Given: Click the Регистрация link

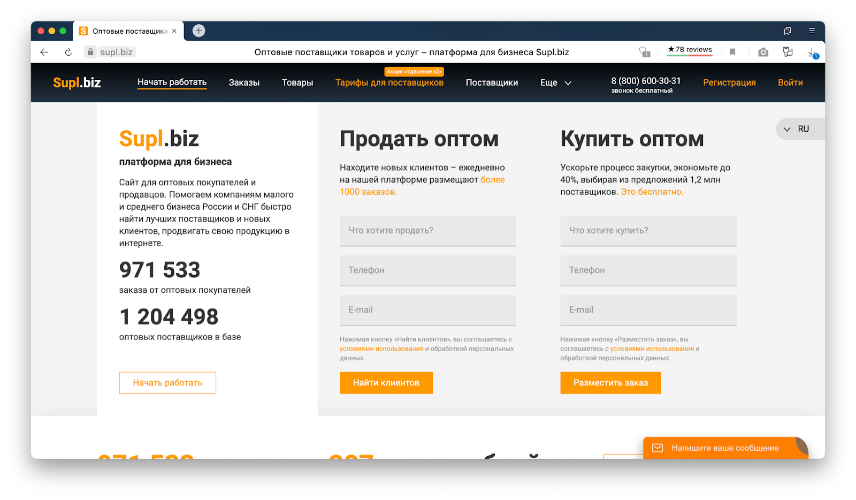Looking at the screenshot, I should (x=729, y=82).
